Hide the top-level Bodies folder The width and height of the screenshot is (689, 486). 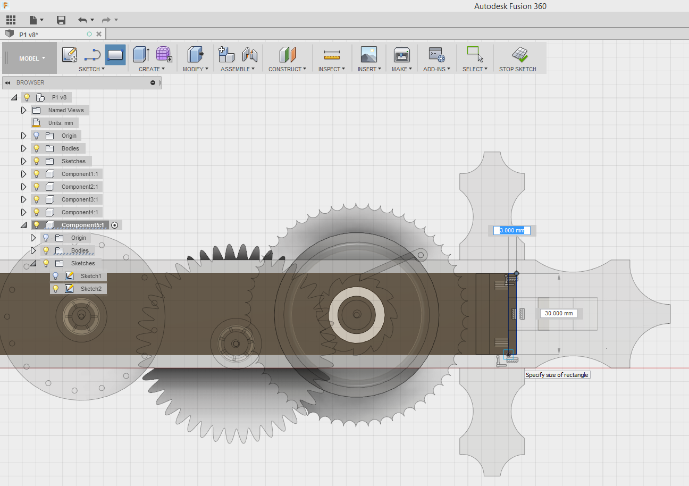[37, 148]
